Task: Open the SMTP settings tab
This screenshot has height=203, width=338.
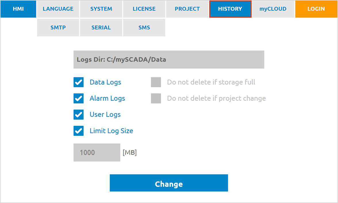Action: pos(58,28)
